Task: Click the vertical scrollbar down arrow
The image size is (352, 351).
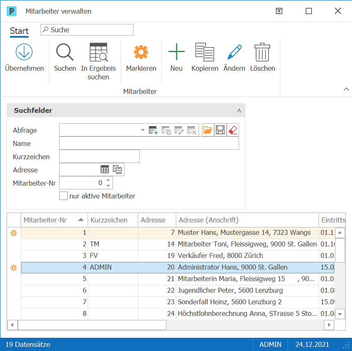Action: (340, 314)
